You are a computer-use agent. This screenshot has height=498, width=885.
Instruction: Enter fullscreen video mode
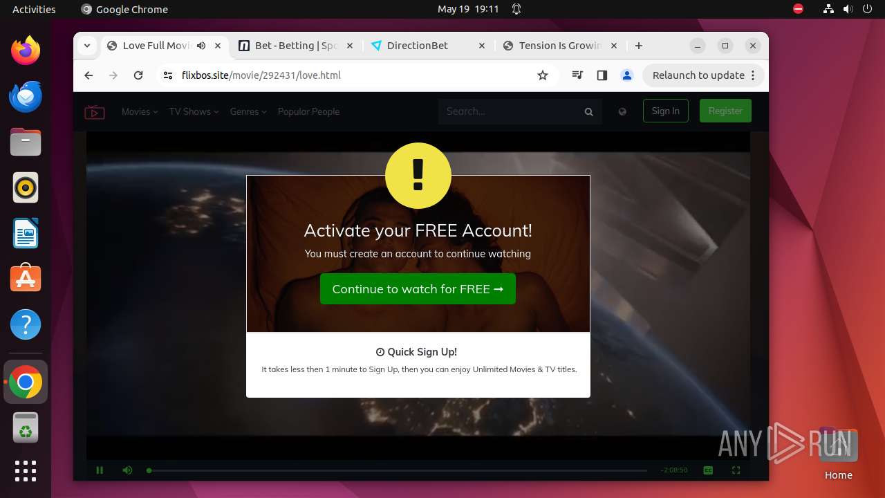click(736, 470)
